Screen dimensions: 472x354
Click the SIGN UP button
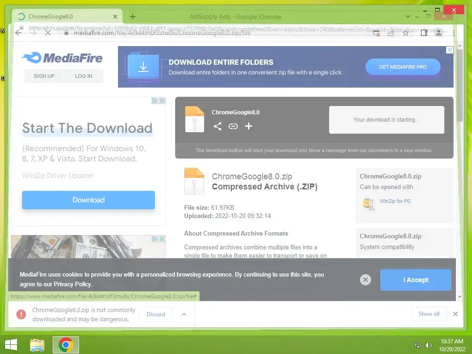44,76
